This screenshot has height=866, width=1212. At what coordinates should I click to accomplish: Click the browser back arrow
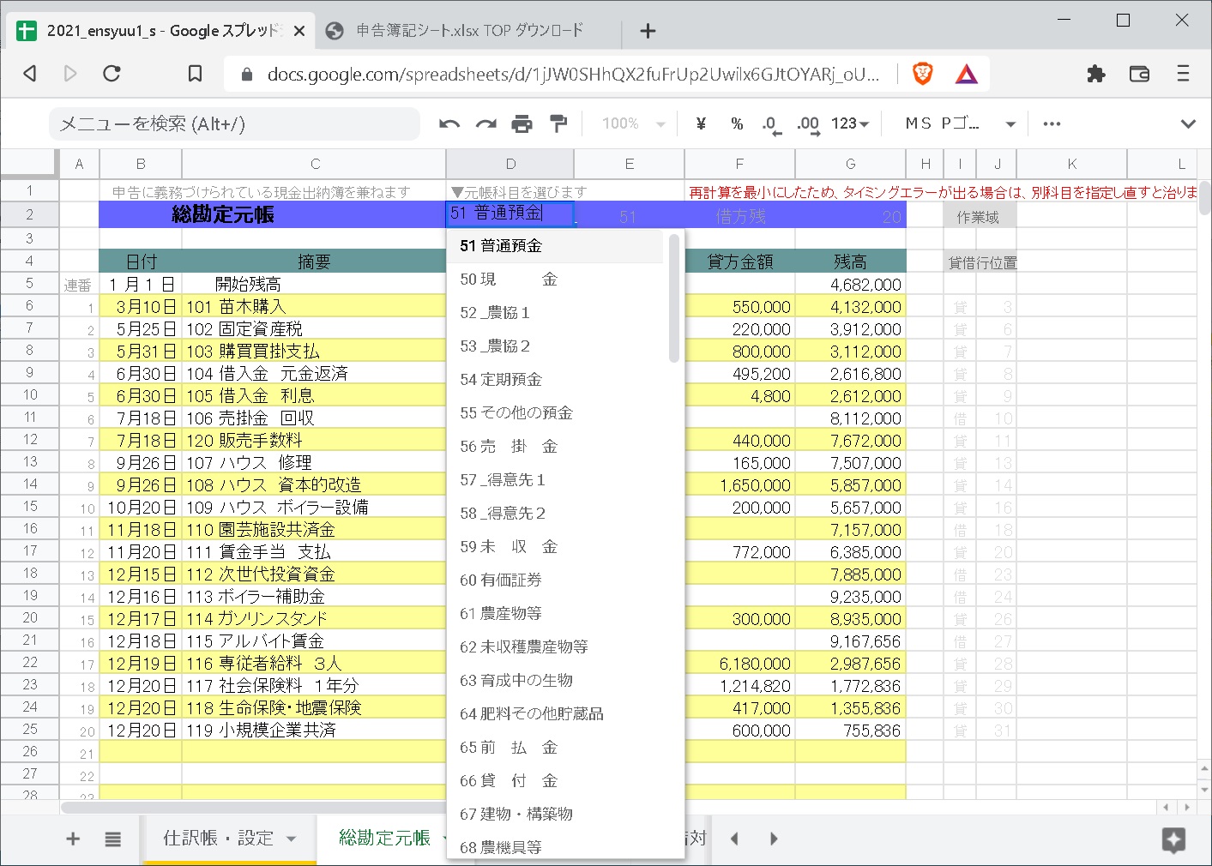click(x=30, y=74)
